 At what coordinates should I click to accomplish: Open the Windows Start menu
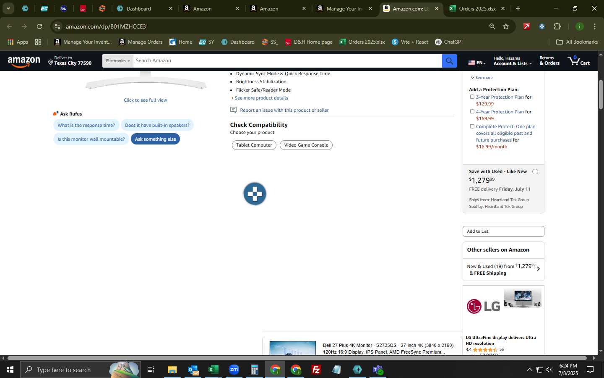coord(10,370)
